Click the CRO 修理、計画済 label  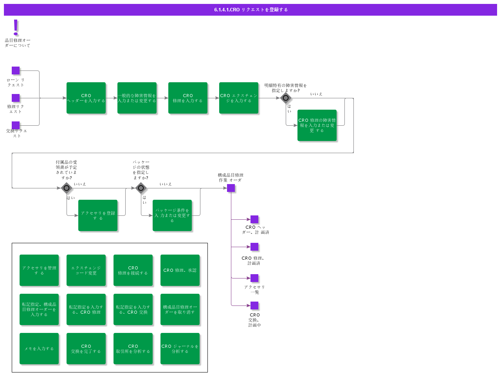pos(253,260)
